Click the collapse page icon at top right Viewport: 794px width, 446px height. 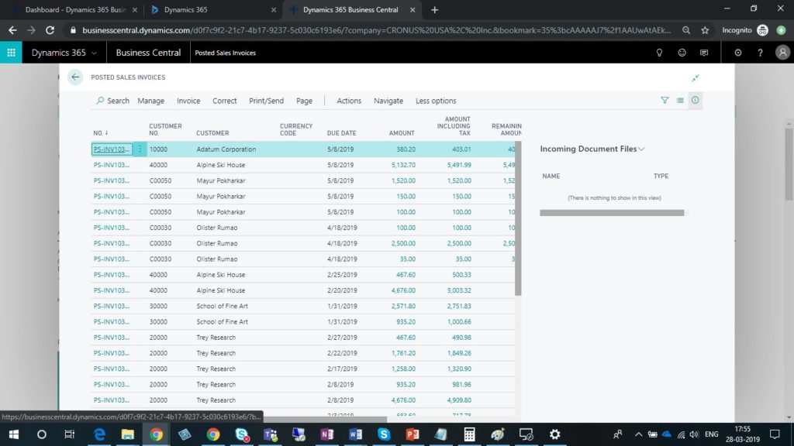(x=696, y=78)
